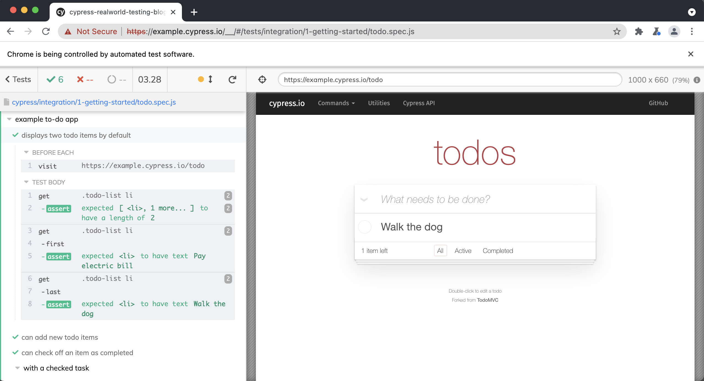Click the passed tests count 6

coord(55,79)
